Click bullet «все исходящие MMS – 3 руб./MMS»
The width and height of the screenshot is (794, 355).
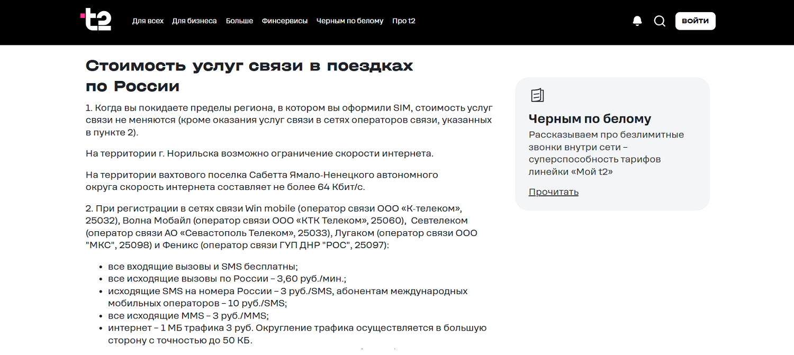(188, 316)
